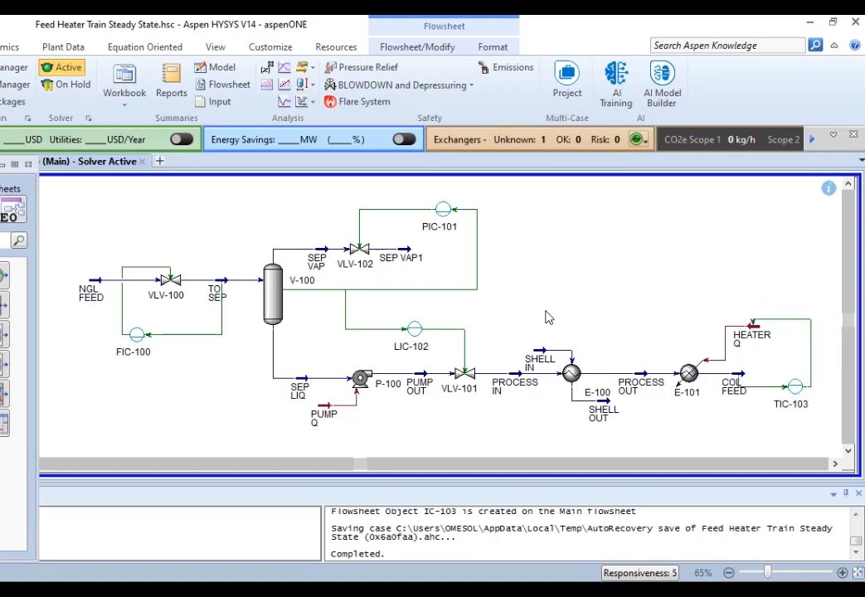This screenshot has width=865, height=597.
Task: Open the Project Multi-Case tool
Action: tap(566, 80)
